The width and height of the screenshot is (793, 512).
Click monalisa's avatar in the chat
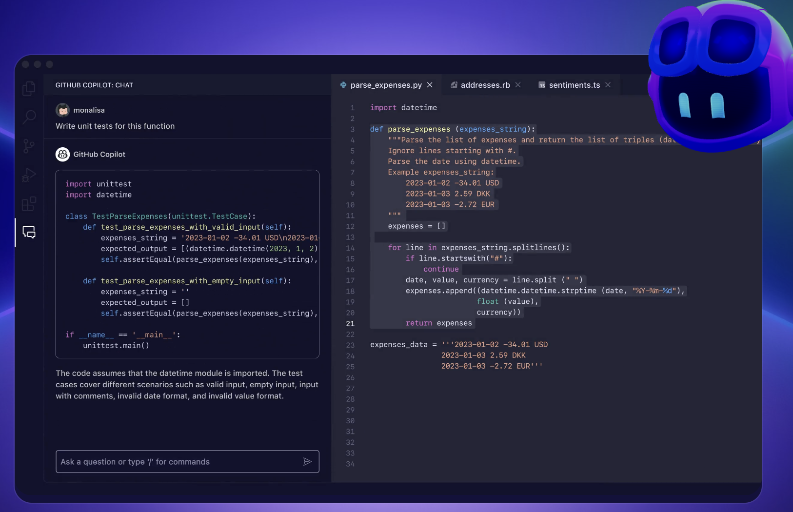[62, 110]
